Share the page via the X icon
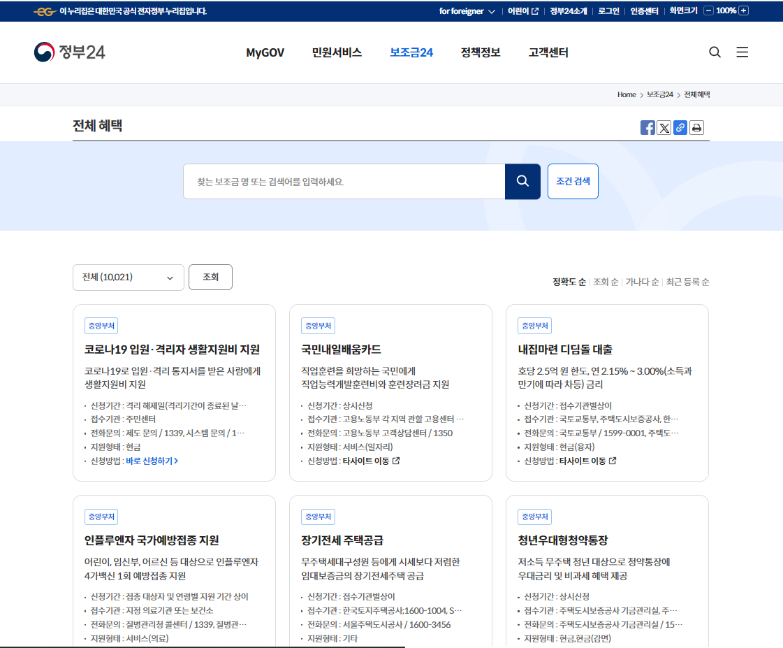This screenshot has width=783, height=648. [664, 127]
